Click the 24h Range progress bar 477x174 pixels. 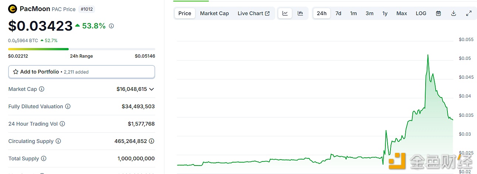(82, 49)
